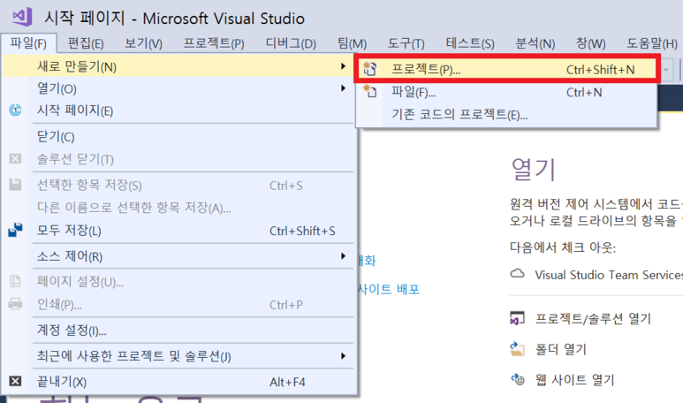Click the folder icon beside 폴더 열기
The width and height of the screenshot is (683, 403).
(x=517, y=349)
